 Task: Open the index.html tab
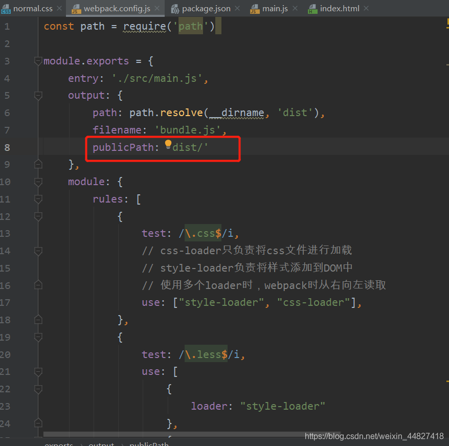(339, 8)
